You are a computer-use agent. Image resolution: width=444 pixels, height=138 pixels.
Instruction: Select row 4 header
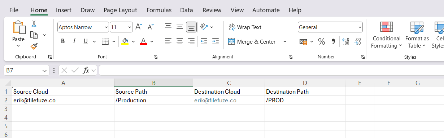click(6, 117)
